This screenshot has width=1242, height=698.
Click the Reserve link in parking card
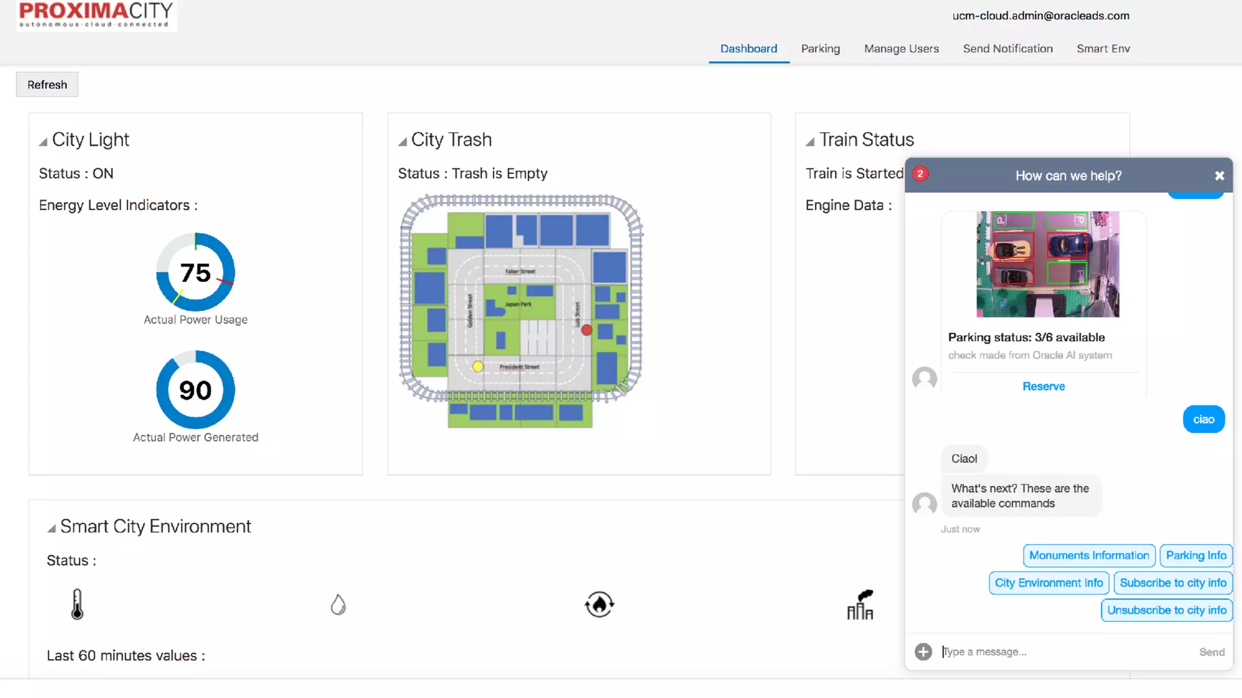[1043, 387]
